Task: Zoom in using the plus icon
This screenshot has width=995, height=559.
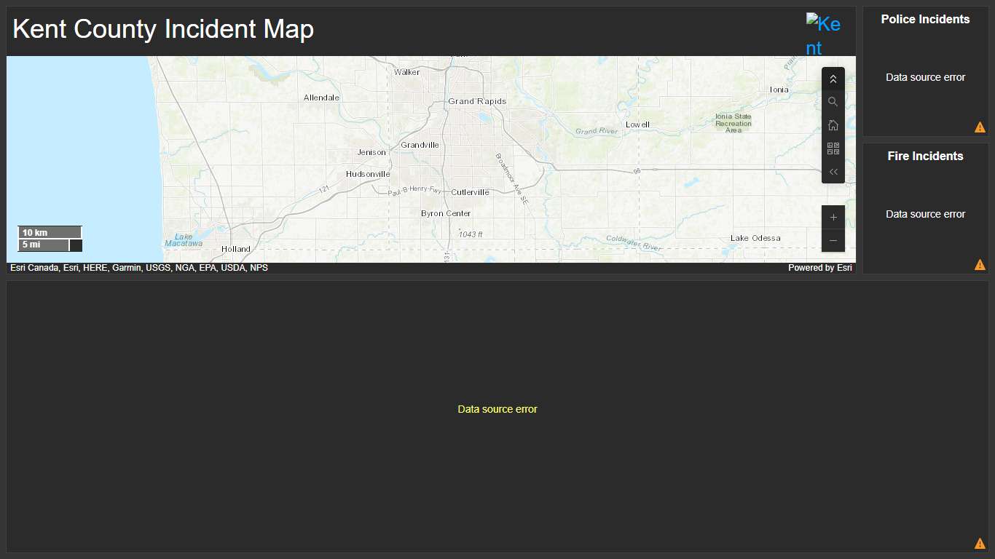Action: coord(833,216)
